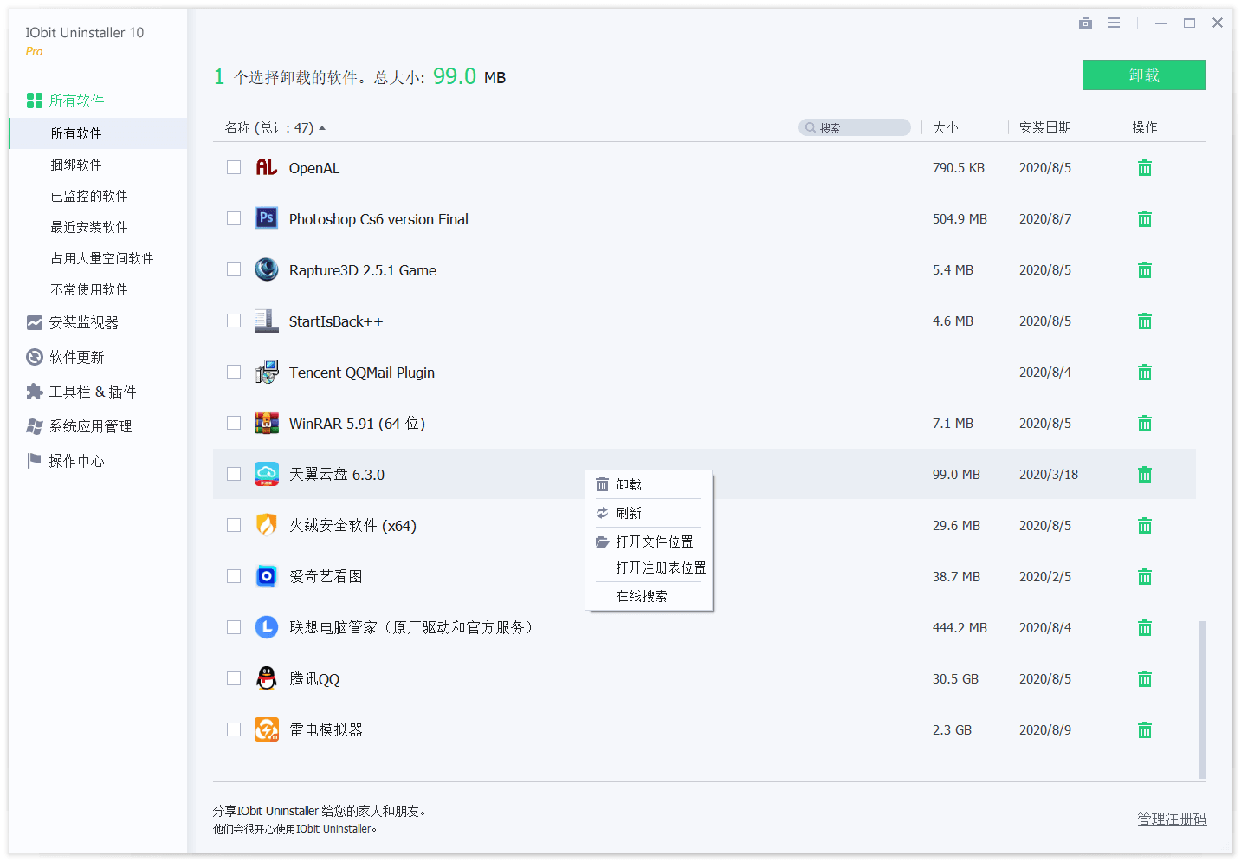Open the 管理注册码 link
The height and width of the screenshot is (862, 1241).
coord(1171,818)
